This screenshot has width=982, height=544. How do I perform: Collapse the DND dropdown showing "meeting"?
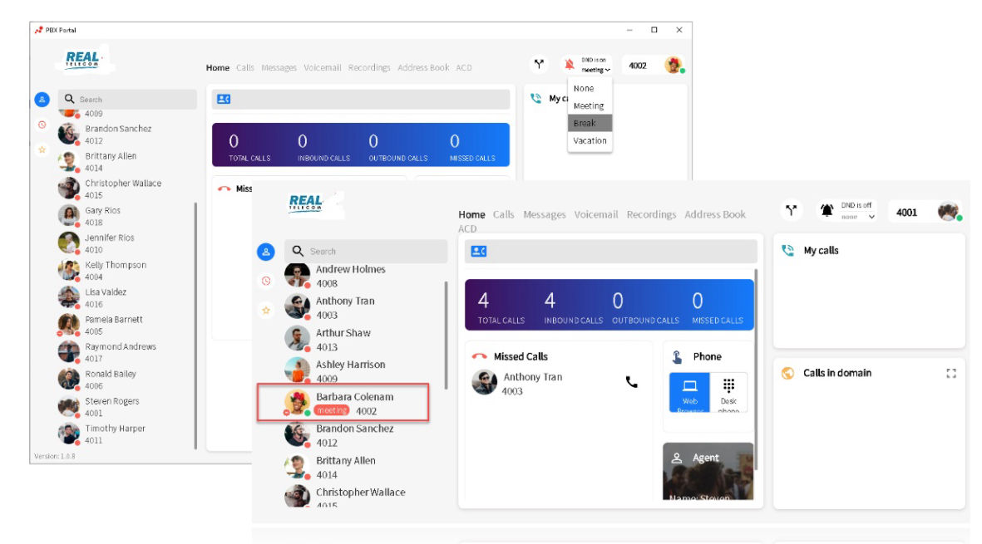coord(596,70)
